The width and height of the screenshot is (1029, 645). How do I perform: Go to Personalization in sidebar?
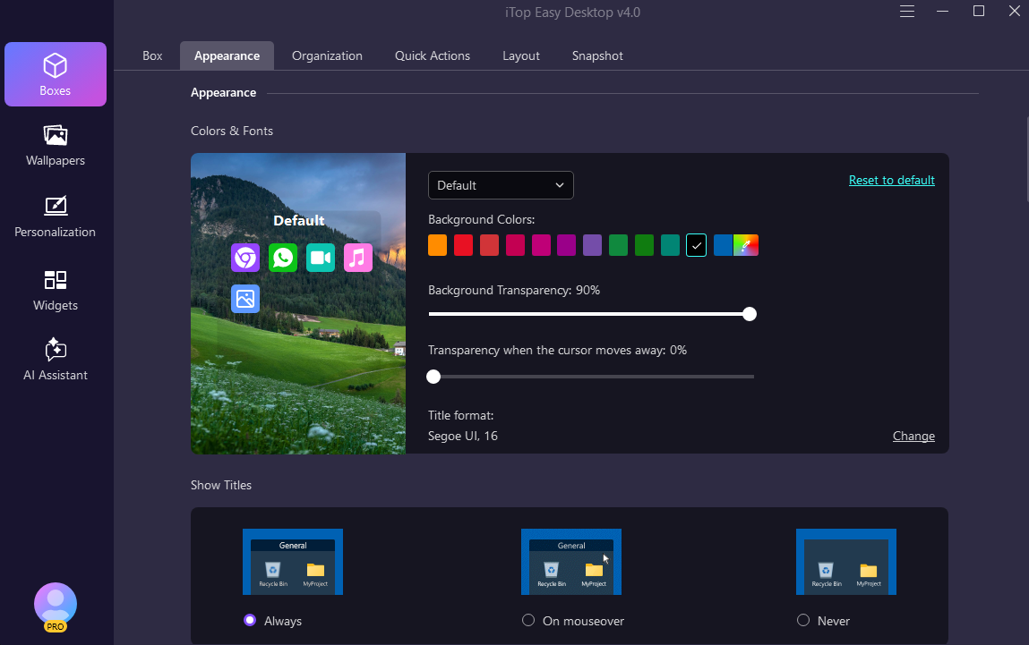(x=56, y=216)
